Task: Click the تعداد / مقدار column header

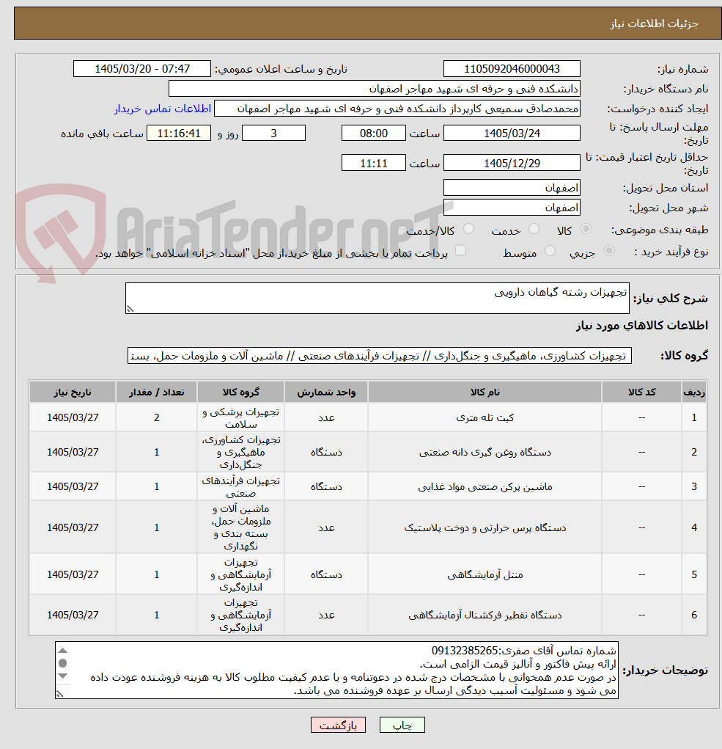Action: click(x=157, y=392)
